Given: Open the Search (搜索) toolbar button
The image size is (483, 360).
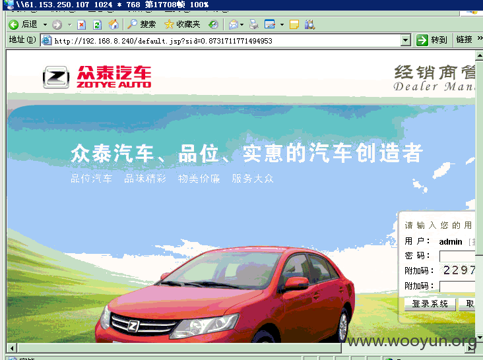Looking at the screenshot, I should point(142,24).
